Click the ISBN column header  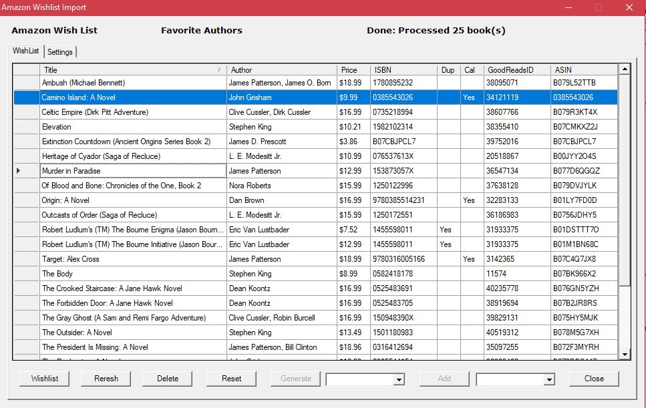pyautogui.click(x=403, y=69)
